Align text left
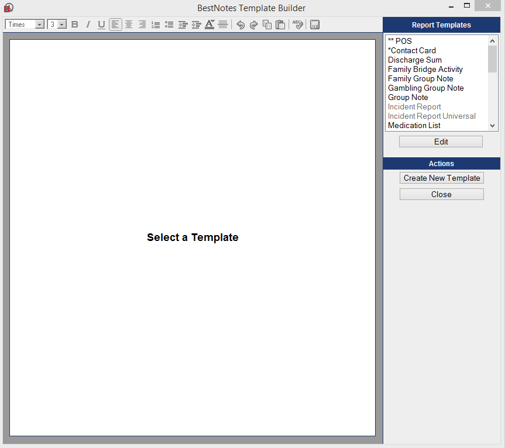 point(115,25)
